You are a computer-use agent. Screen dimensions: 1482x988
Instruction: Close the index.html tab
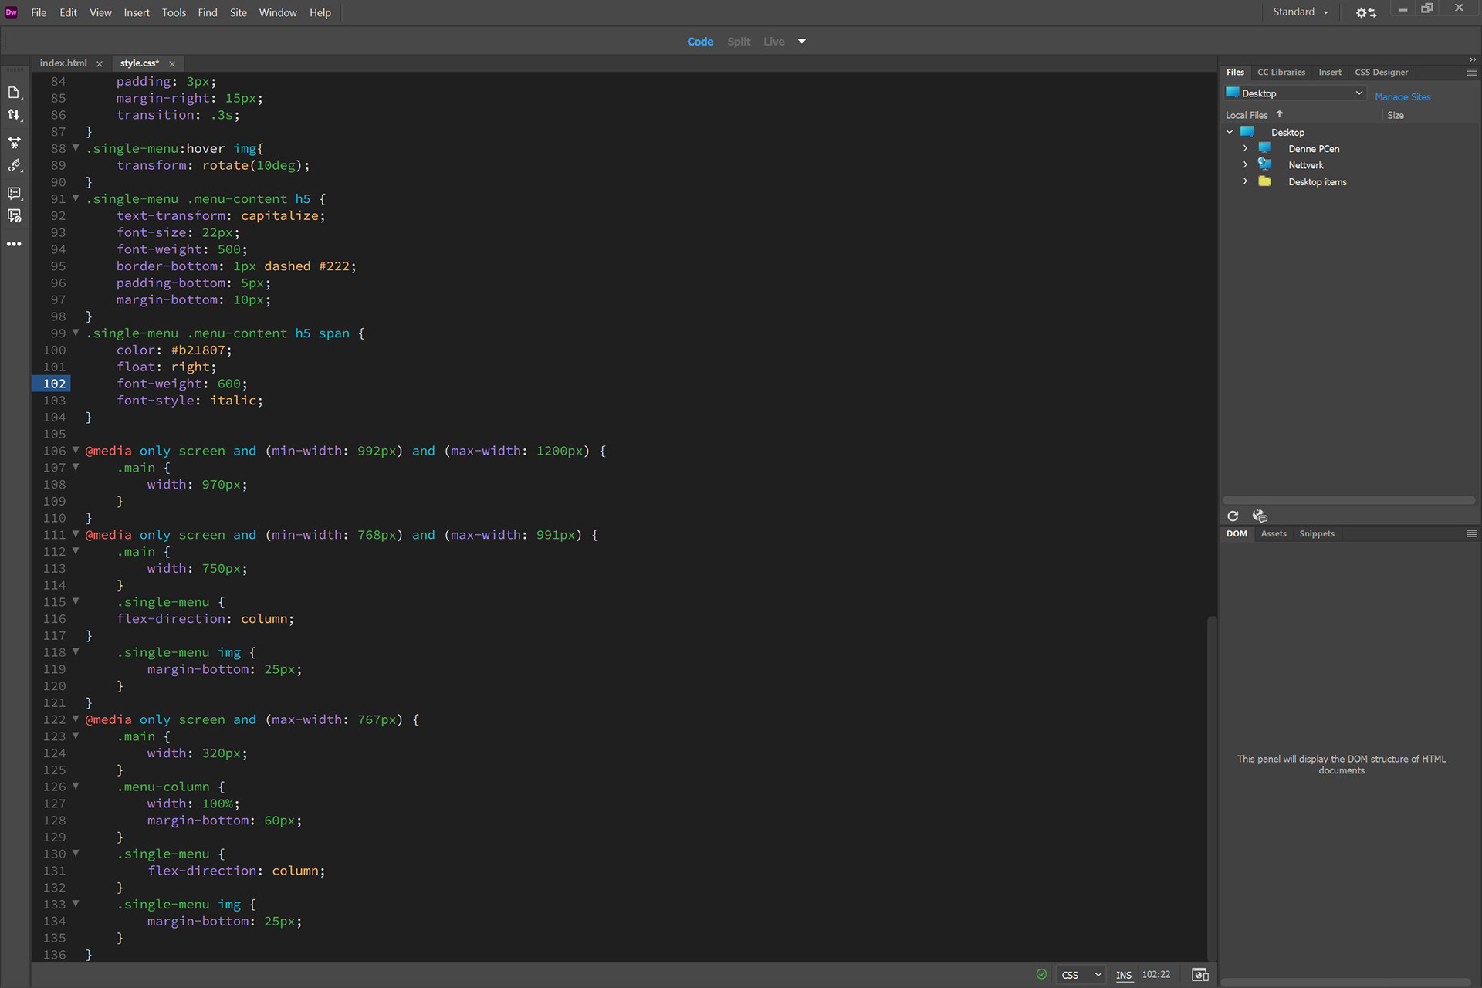pos(100,64)
